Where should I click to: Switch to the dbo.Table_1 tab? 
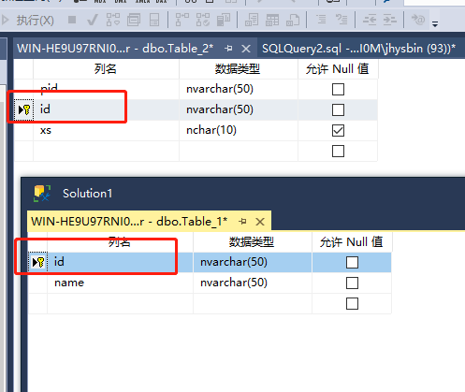click(x=129, y=221)
